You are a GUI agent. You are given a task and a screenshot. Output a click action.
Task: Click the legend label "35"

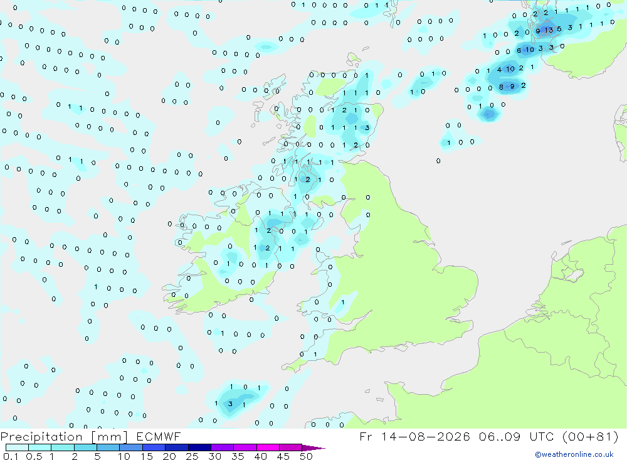[x=238, y=456]
